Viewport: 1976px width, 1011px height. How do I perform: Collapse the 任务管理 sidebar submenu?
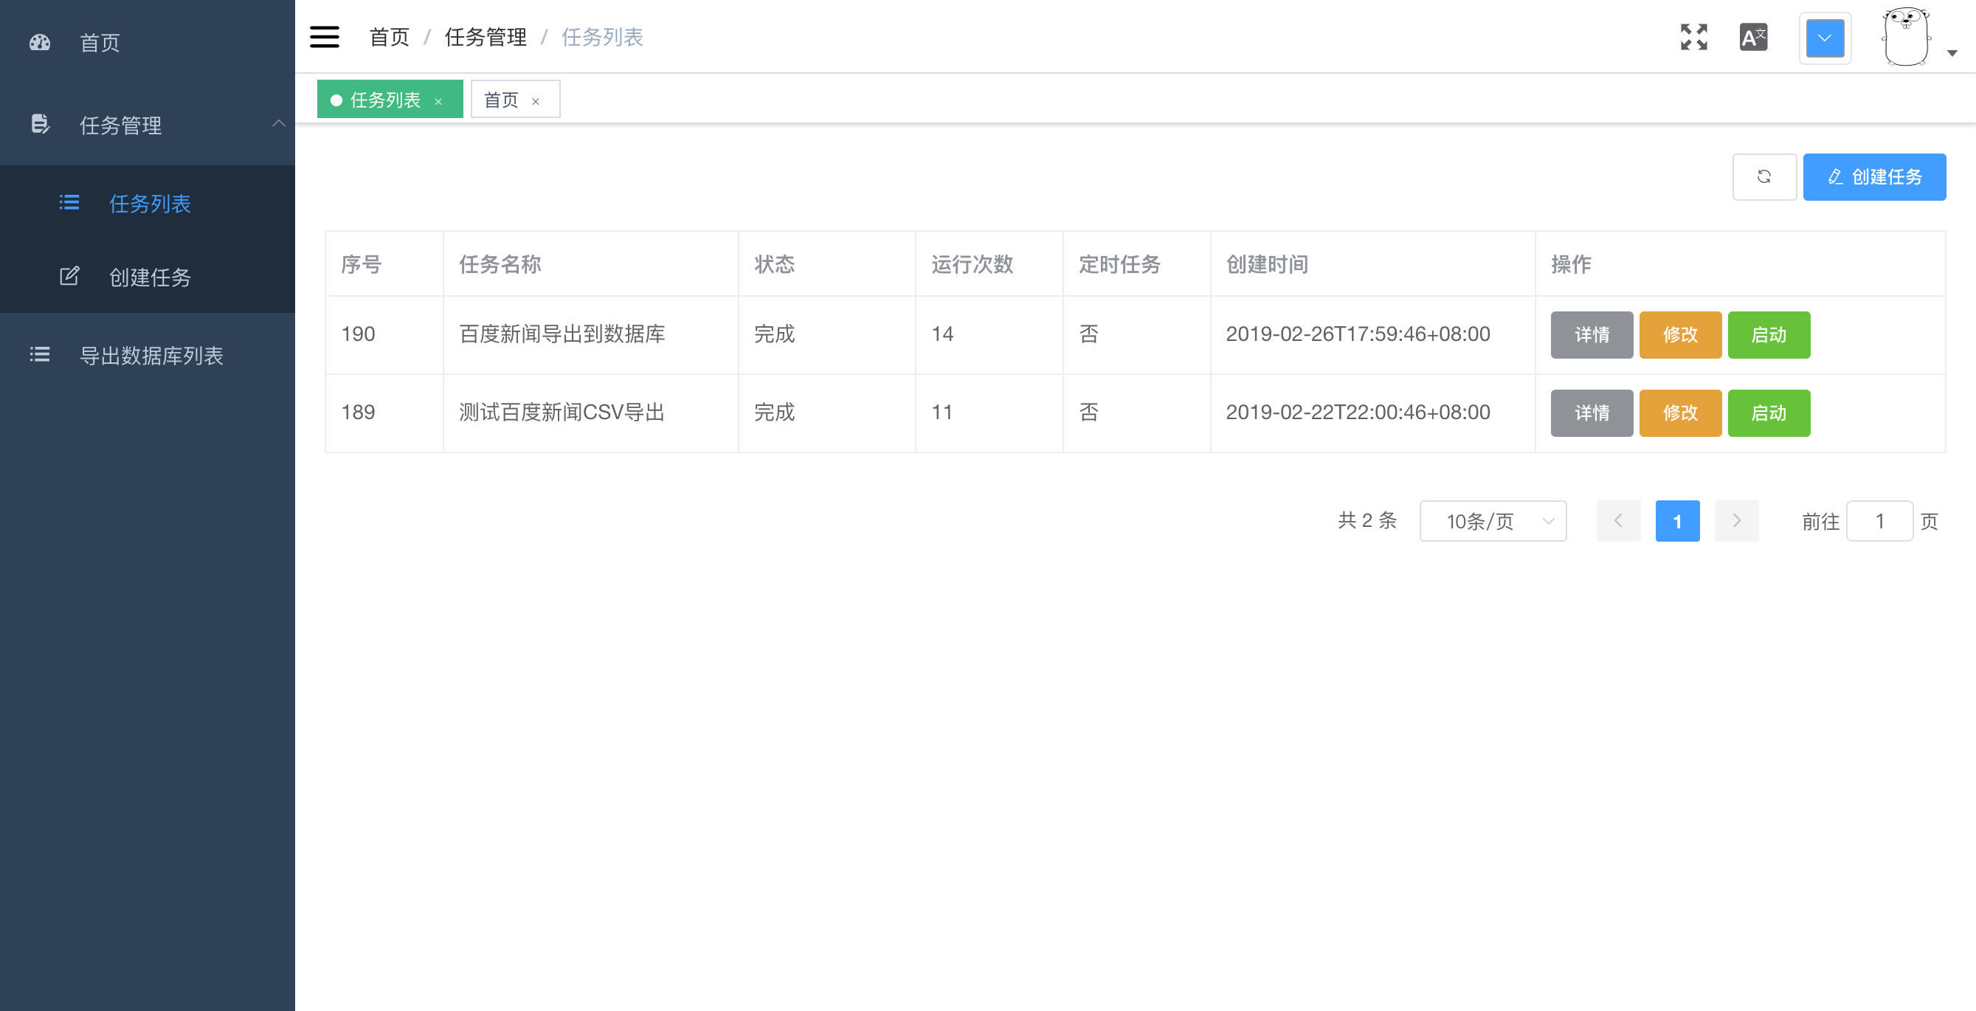[277, 124]
